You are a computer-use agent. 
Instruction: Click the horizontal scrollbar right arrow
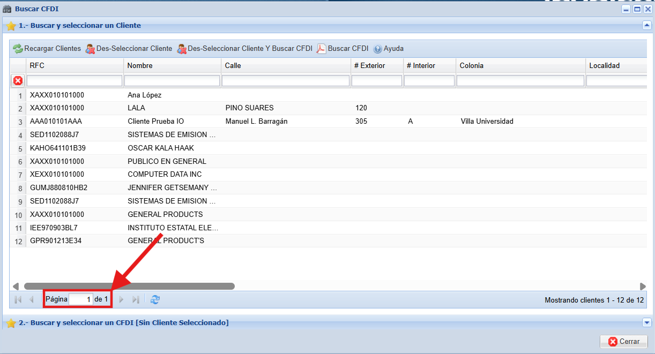tap(643, 286)
